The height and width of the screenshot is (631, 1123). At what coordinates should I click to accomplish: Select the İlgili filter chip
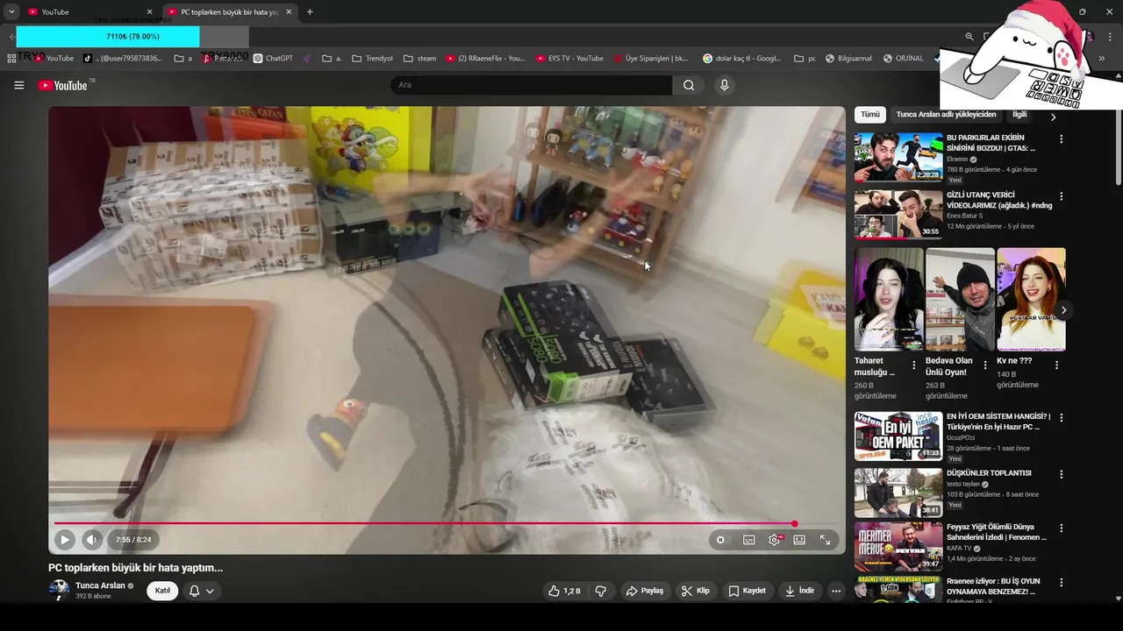1019,115
